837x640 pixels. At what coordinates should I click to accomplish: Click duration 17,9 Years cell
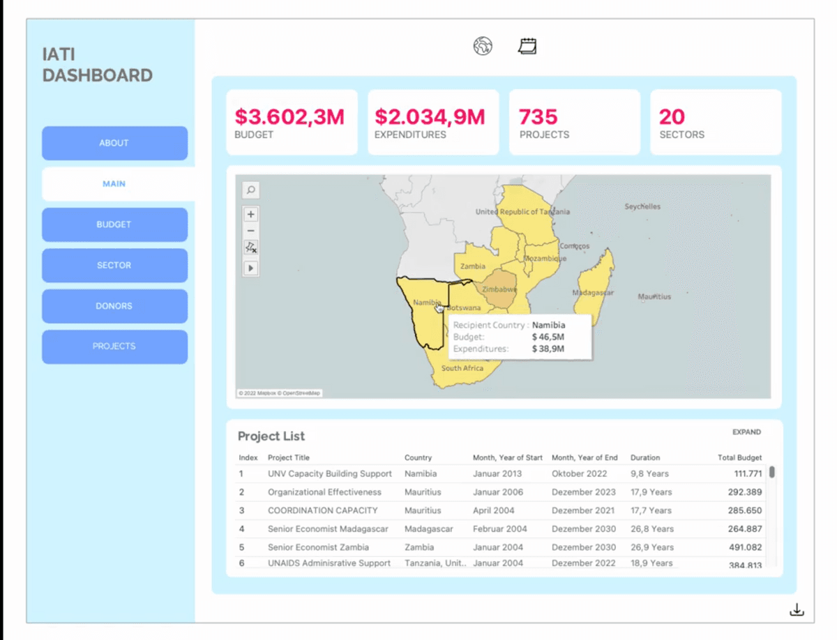pyautogui.click(x=651, y=492)
